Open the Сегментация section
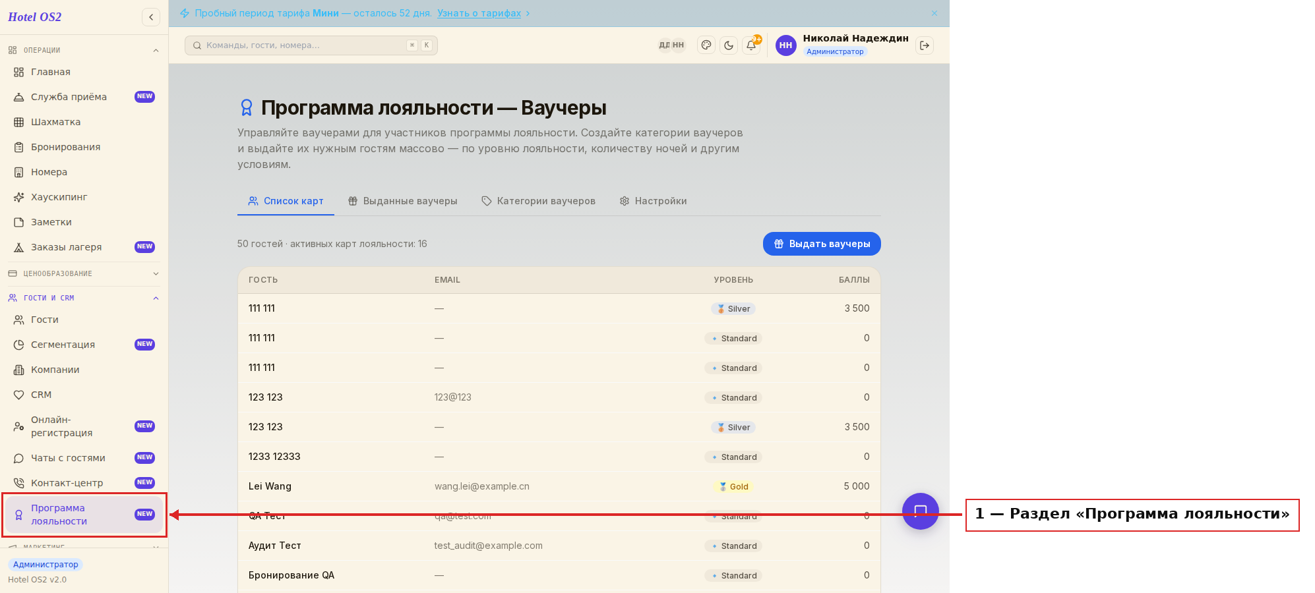This screenshot has width=1315, height=593. point(84,345)
